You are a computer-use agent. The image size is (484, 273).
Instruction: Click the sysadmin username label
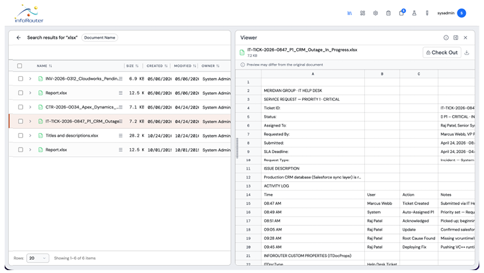(446, 13)
